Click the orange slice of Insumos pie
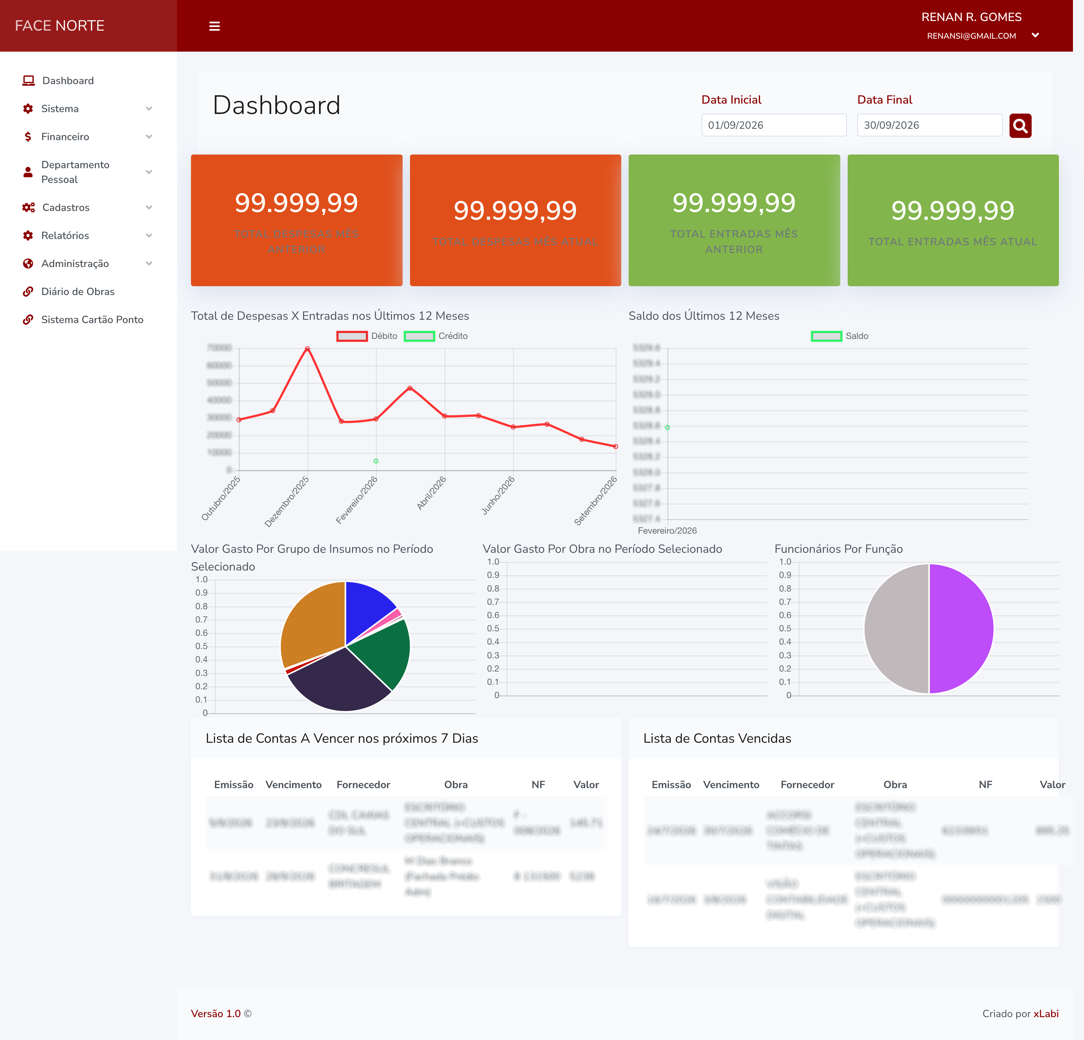This screenshot has height=1040, width=1084. tap(315, 623)
